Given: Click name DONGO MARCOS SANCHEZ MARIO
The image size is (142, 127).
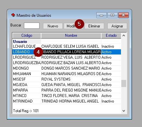Looking at the screenshot, I should point(71,68).
